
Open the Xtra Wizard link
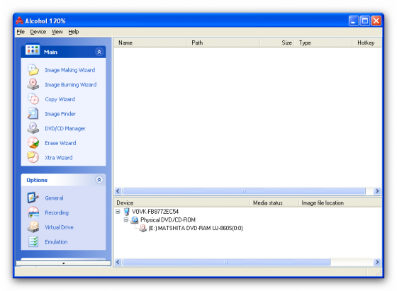(x=59, y=158)
